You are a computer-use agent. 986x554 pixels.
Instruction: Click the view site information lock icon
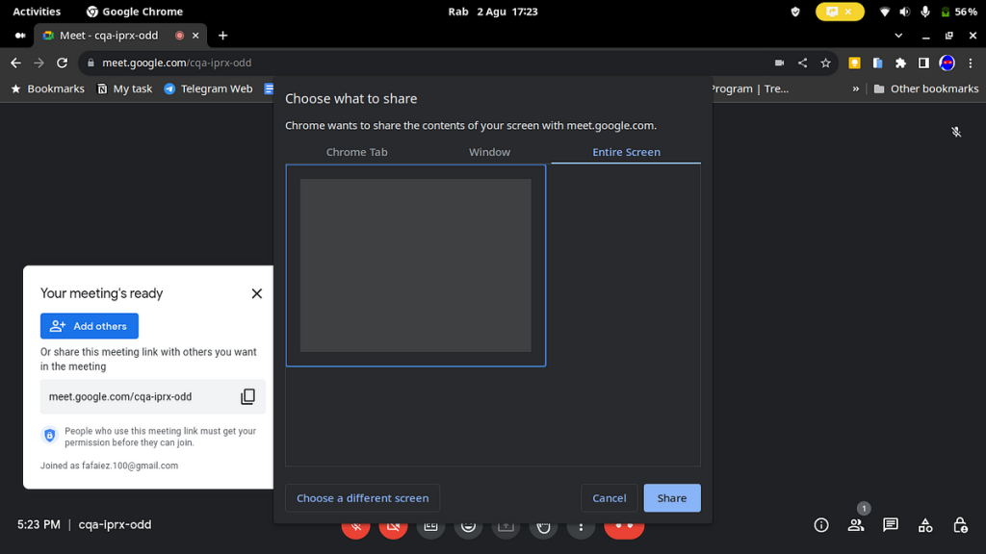(x=91, y=63)
